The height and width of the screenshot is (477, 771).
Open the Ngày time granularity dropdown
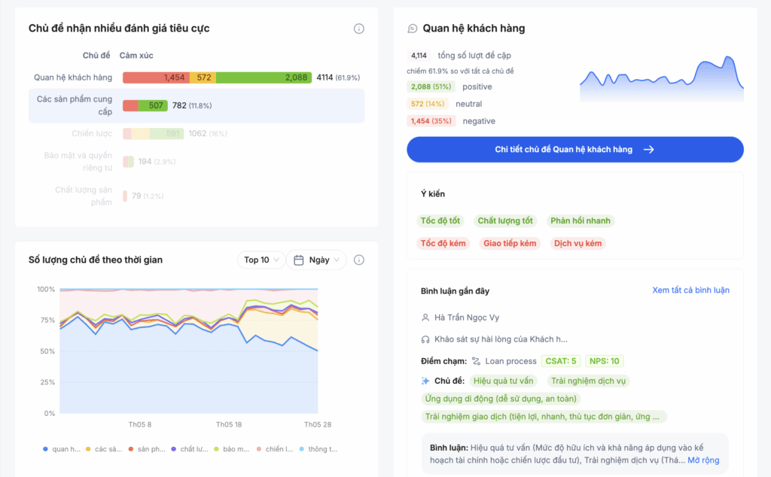pos(317,260)
